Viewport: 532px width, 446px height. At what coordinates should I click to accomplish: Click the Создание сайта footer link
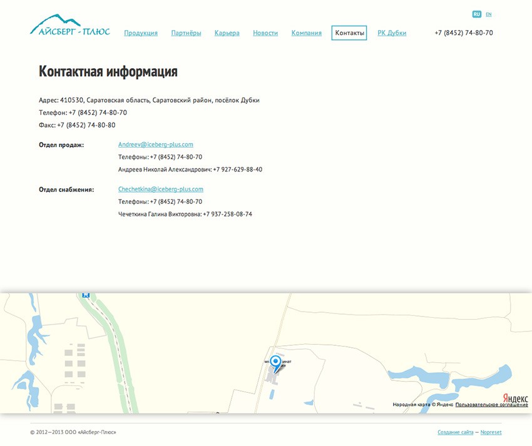(x=455, y=432)
